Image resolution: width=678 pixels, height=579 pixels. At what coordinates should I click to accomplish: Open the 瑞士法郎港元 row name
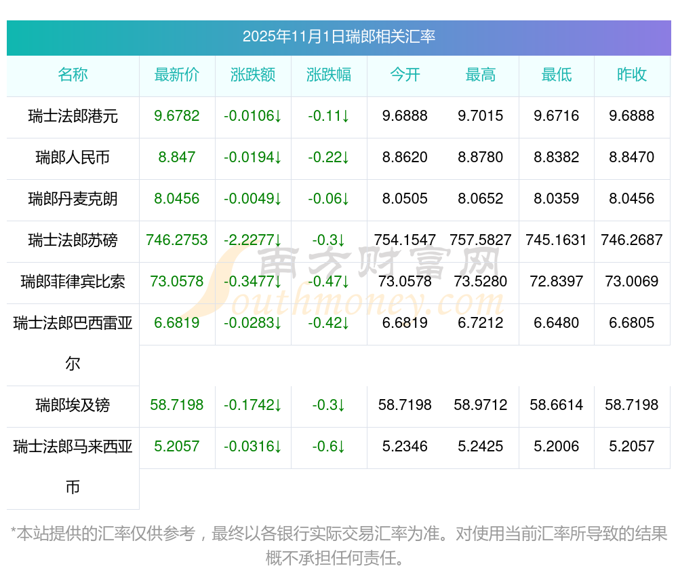pos(73,116)
